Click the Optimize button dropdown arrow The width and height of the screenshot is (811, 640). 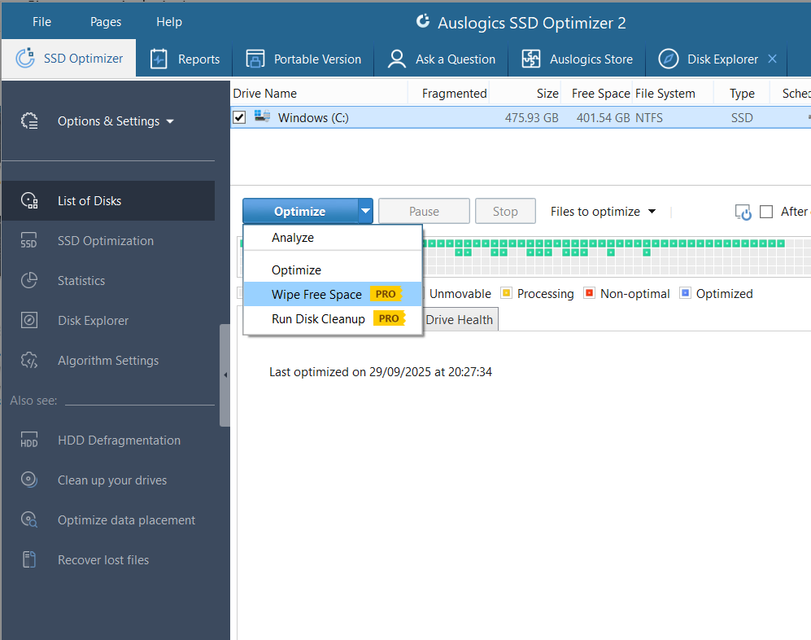366,212
